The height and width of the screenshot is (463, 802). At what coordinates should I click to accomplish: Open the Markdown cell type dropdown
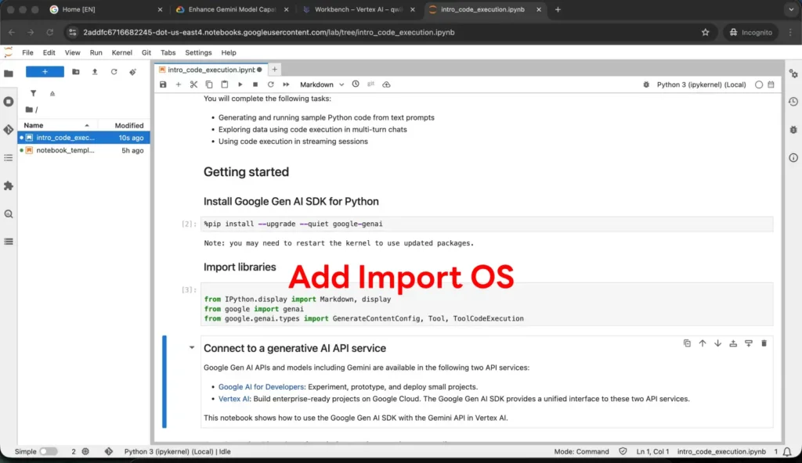coord(321,84)
